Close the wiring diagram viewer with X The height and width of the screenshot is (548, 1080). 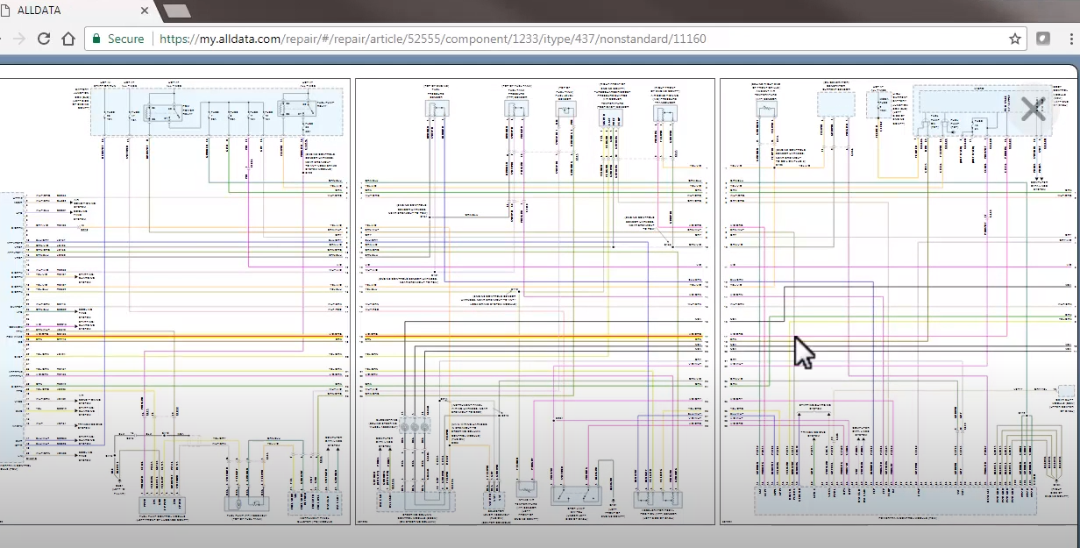pyautogui.click(x=1034, y=109)
